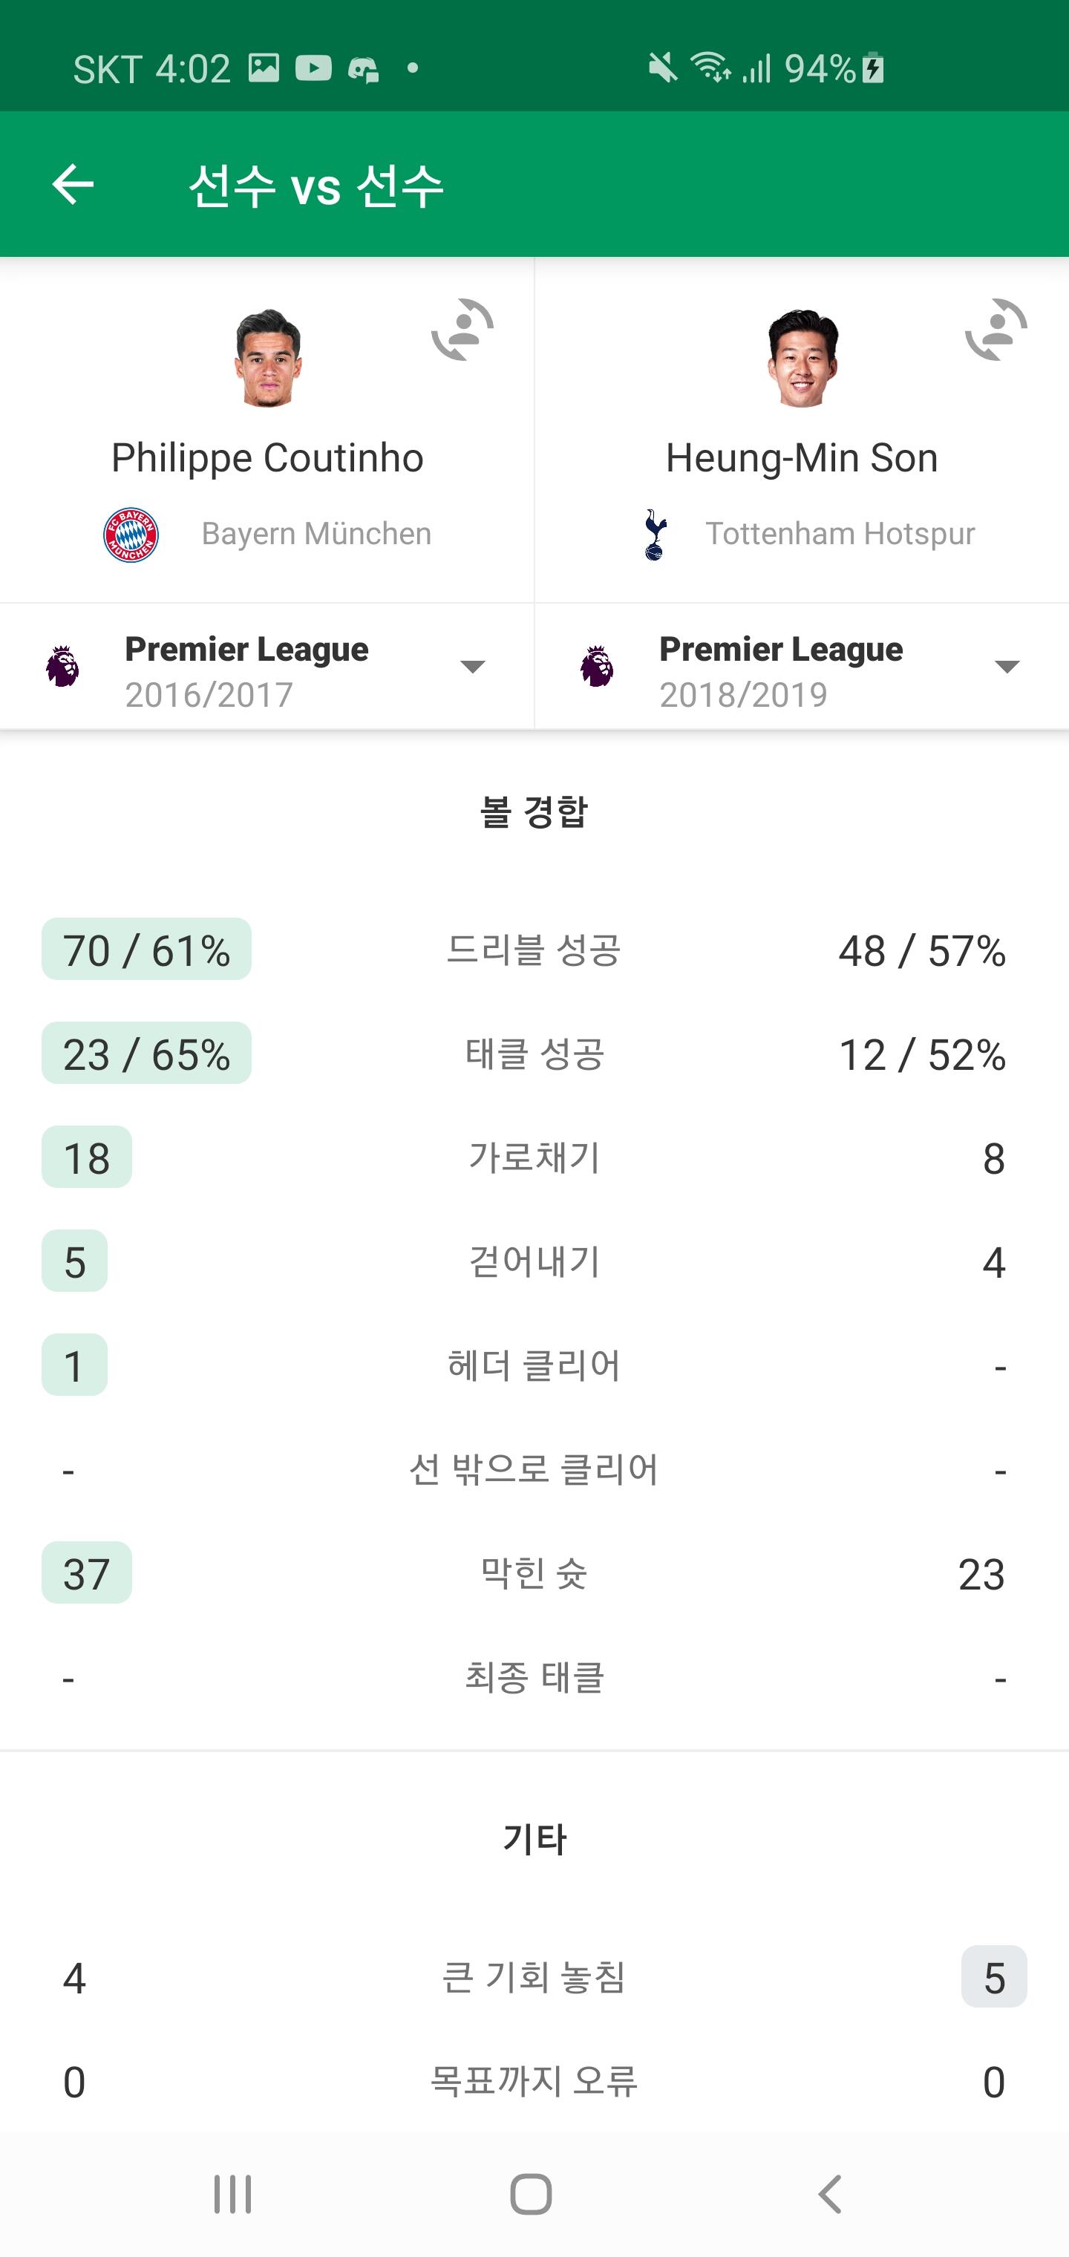Tap the Tottenham Hotspur crest icon
1069x2257 pixels.
point(655,534)
